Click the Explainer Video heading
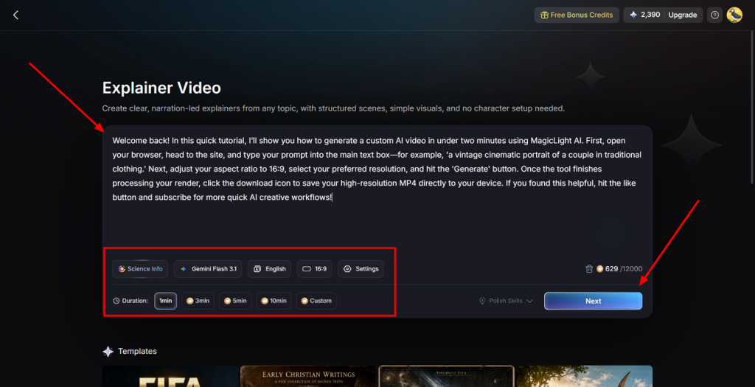755x387 pixels. 161,88
